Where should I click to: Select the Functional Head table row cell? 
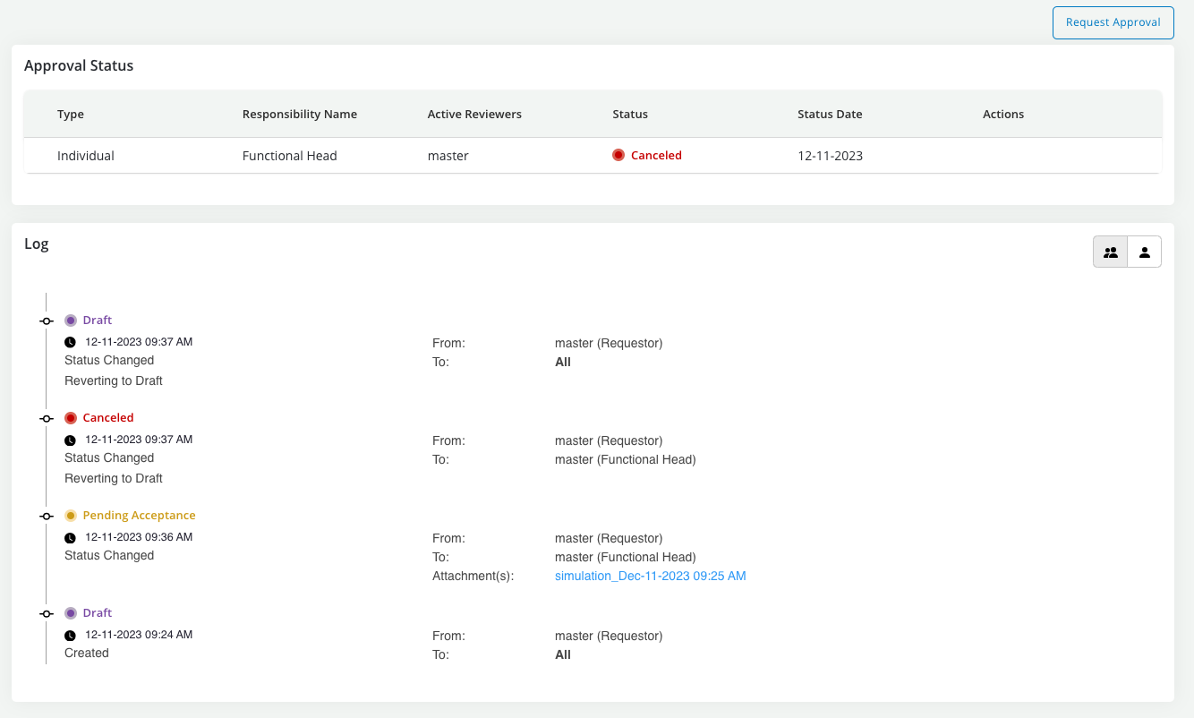(x=289, y=156)
